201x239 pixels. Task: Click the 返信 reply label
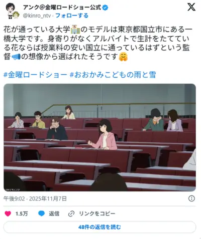54,214
